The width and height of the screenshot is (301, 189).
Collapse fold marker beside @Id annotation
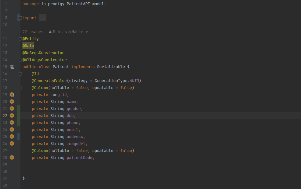(20, 74)
